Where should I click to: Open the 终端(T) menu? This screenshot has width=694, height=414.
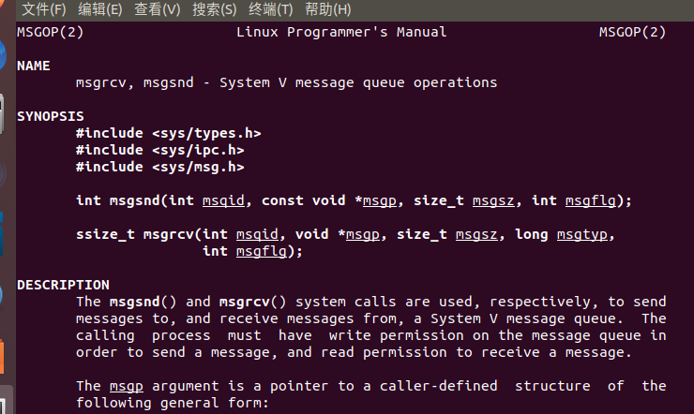pos(271,9)
